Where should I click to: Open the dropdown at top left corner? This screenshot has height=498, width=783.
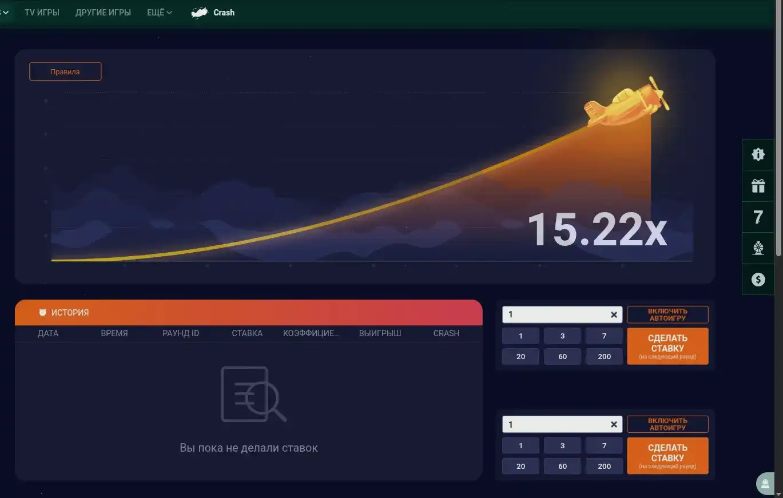click(7, 12)
